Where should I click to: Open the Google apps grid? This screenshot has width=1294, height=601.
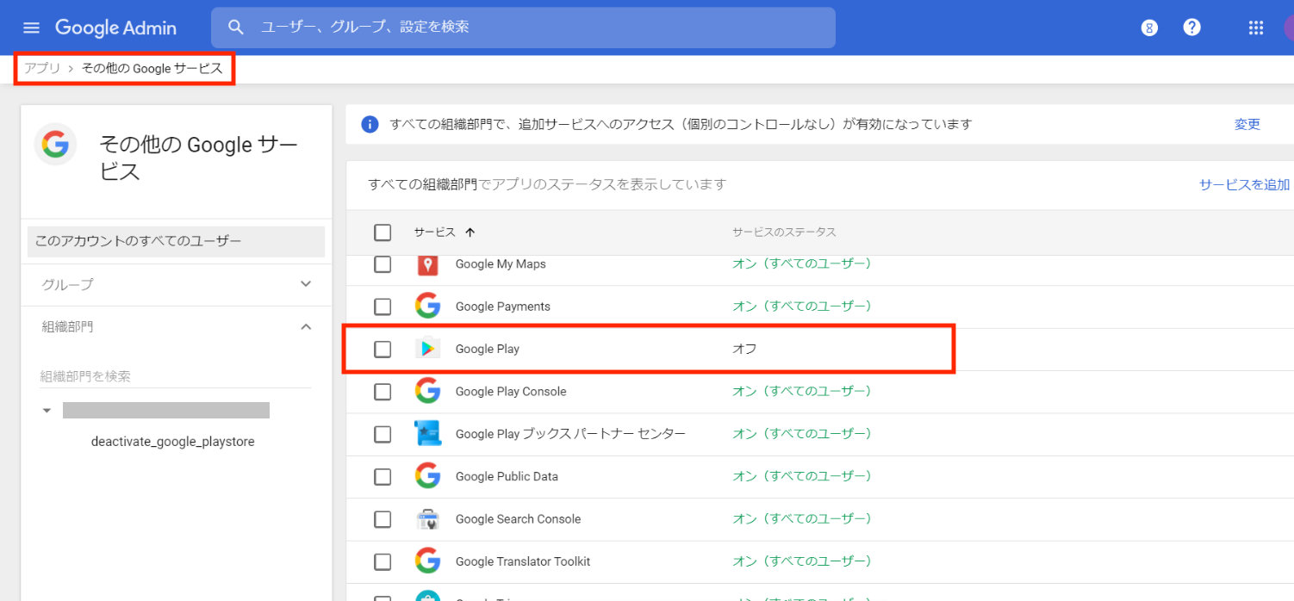tap(1255, 28)
